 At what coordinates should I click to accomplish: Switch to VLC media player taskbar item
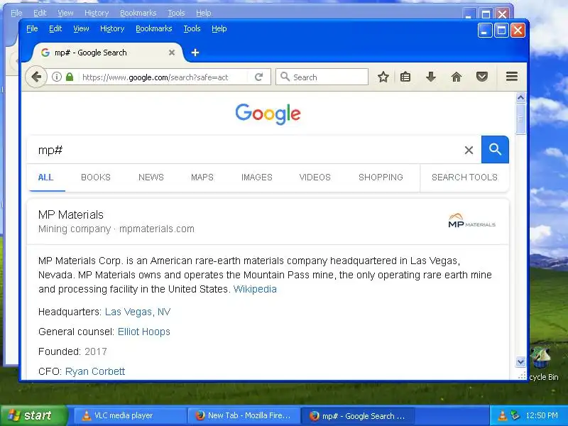point(130,415)
